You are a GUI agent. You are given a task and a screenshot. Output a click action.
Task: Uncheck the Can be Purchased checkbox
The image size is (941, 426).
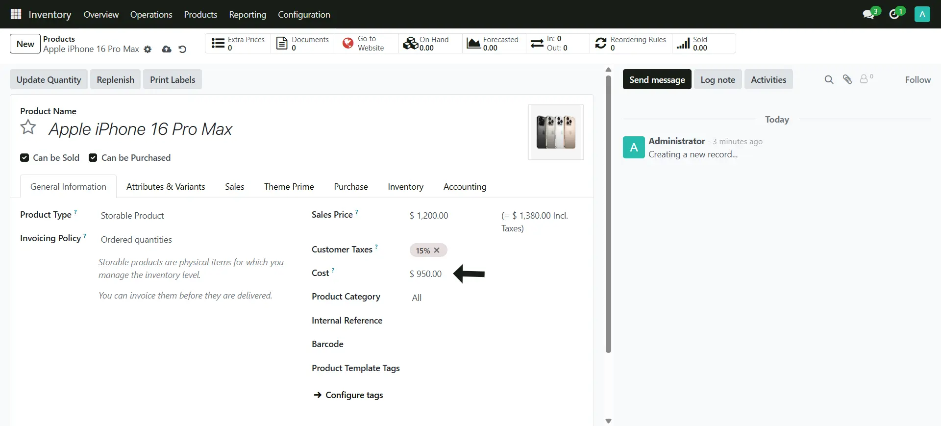pyautogui.click(x=93, y=158)
